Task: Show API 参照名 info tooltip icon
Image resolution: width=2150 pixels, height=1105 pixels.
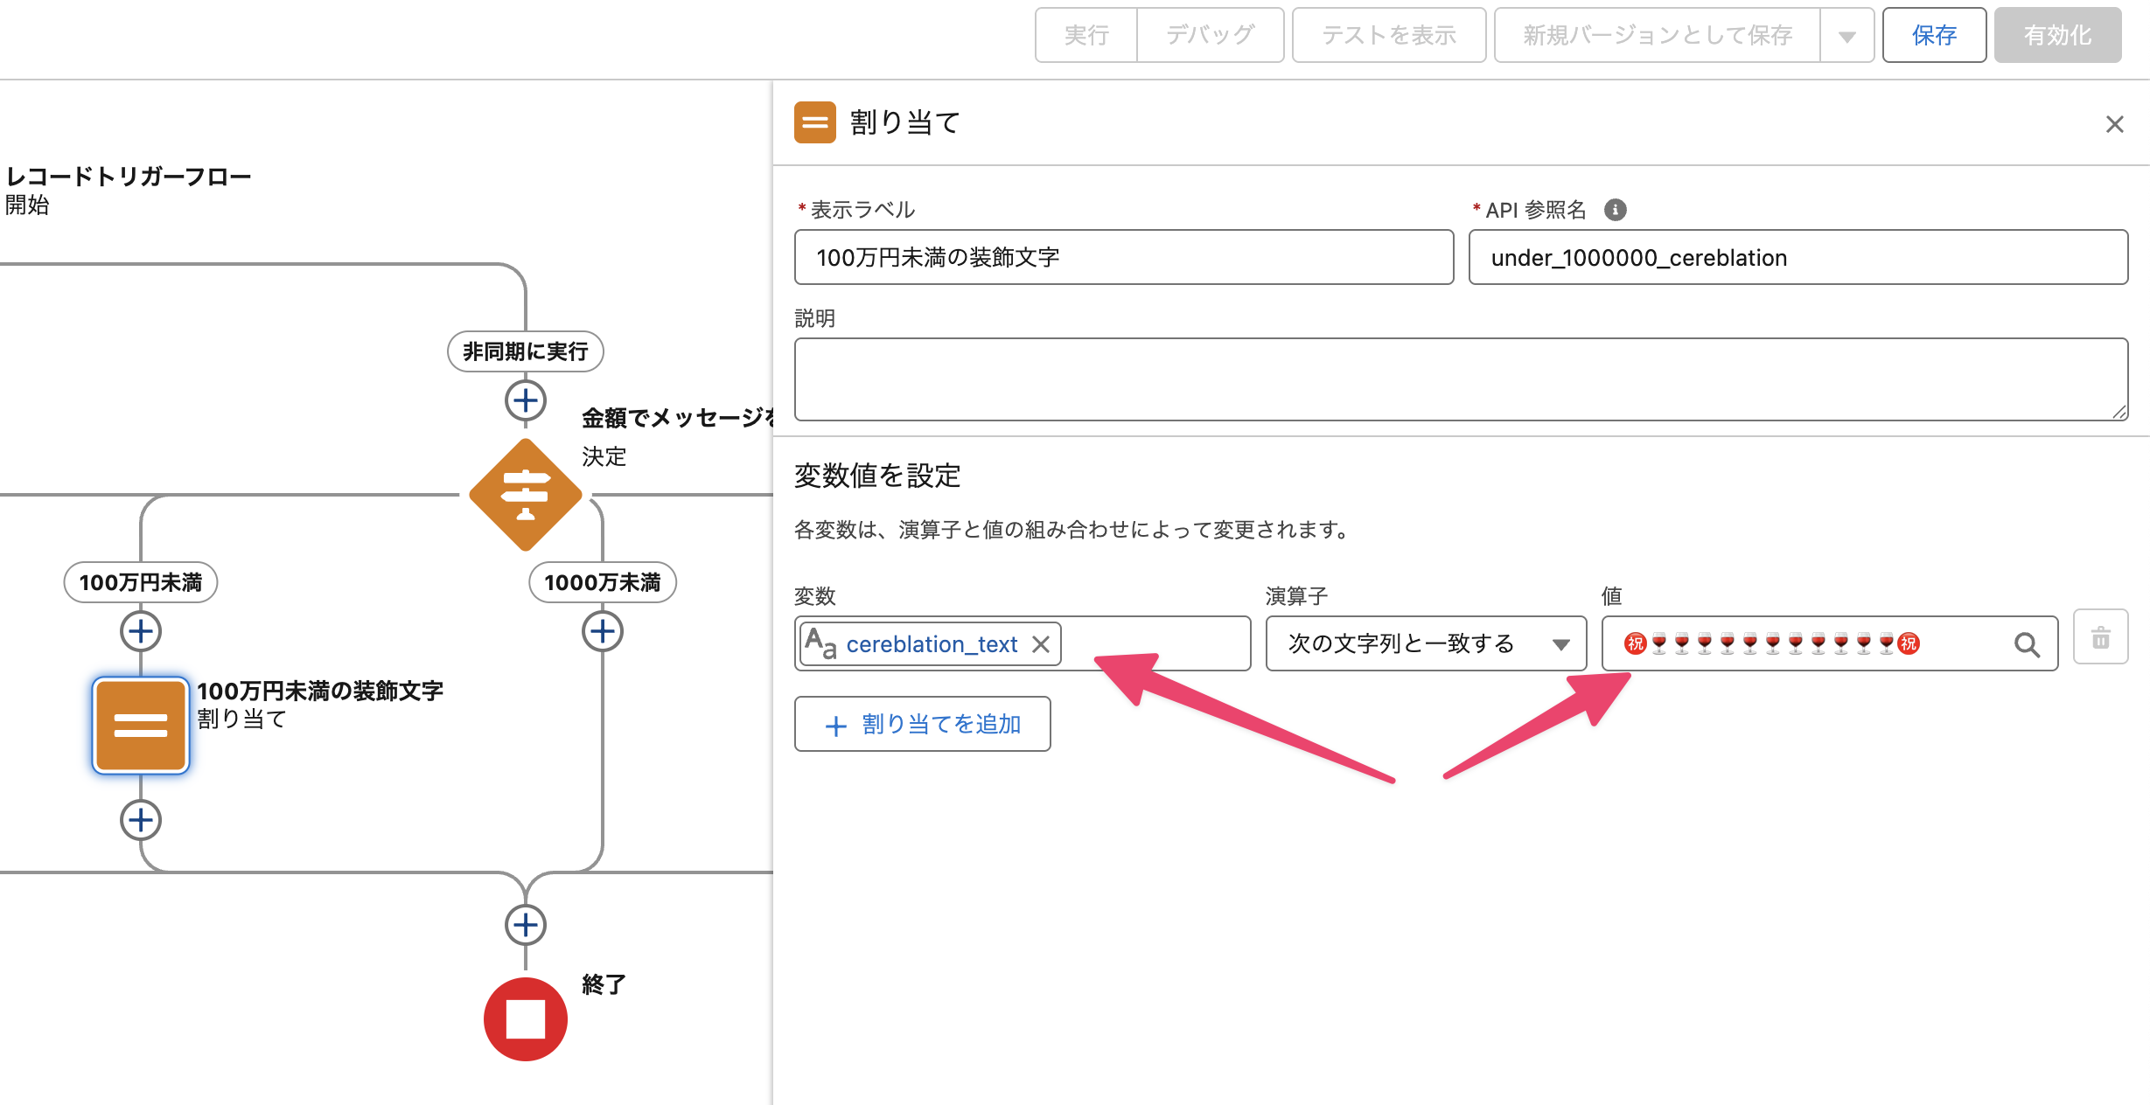Action: (x=1615, y=210)
